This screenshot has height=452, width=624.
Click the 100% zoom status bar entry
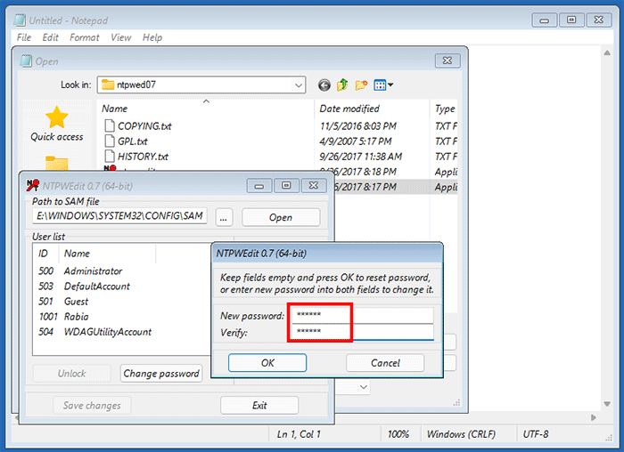[398, 434]
